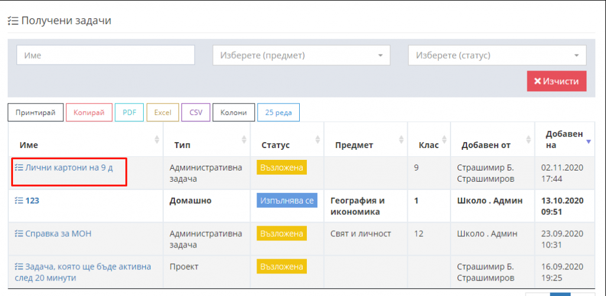The image size is (606, 296).
Task: Click the Копирай button
Action: click(x=89, y=112)
